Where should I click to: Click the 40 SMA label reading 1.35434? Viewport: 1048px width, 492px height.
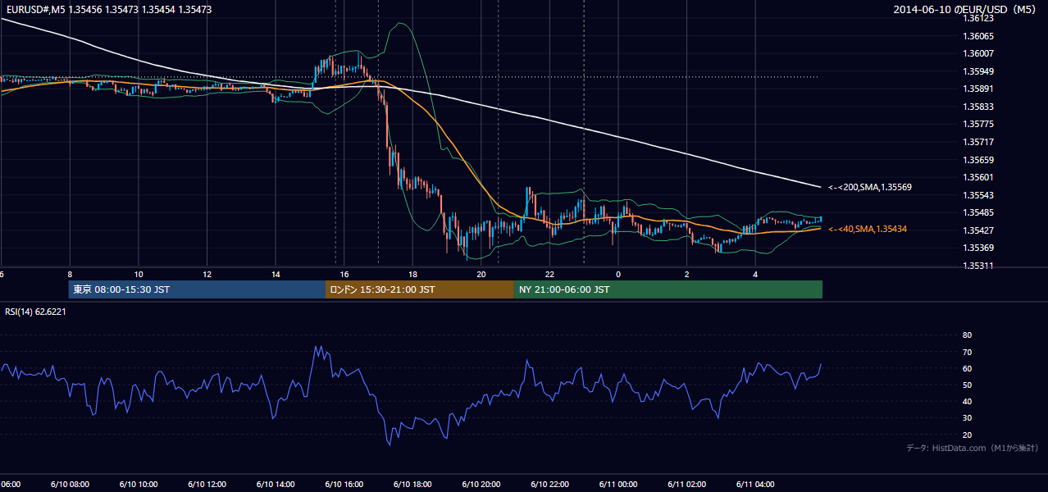pos(867,229)
